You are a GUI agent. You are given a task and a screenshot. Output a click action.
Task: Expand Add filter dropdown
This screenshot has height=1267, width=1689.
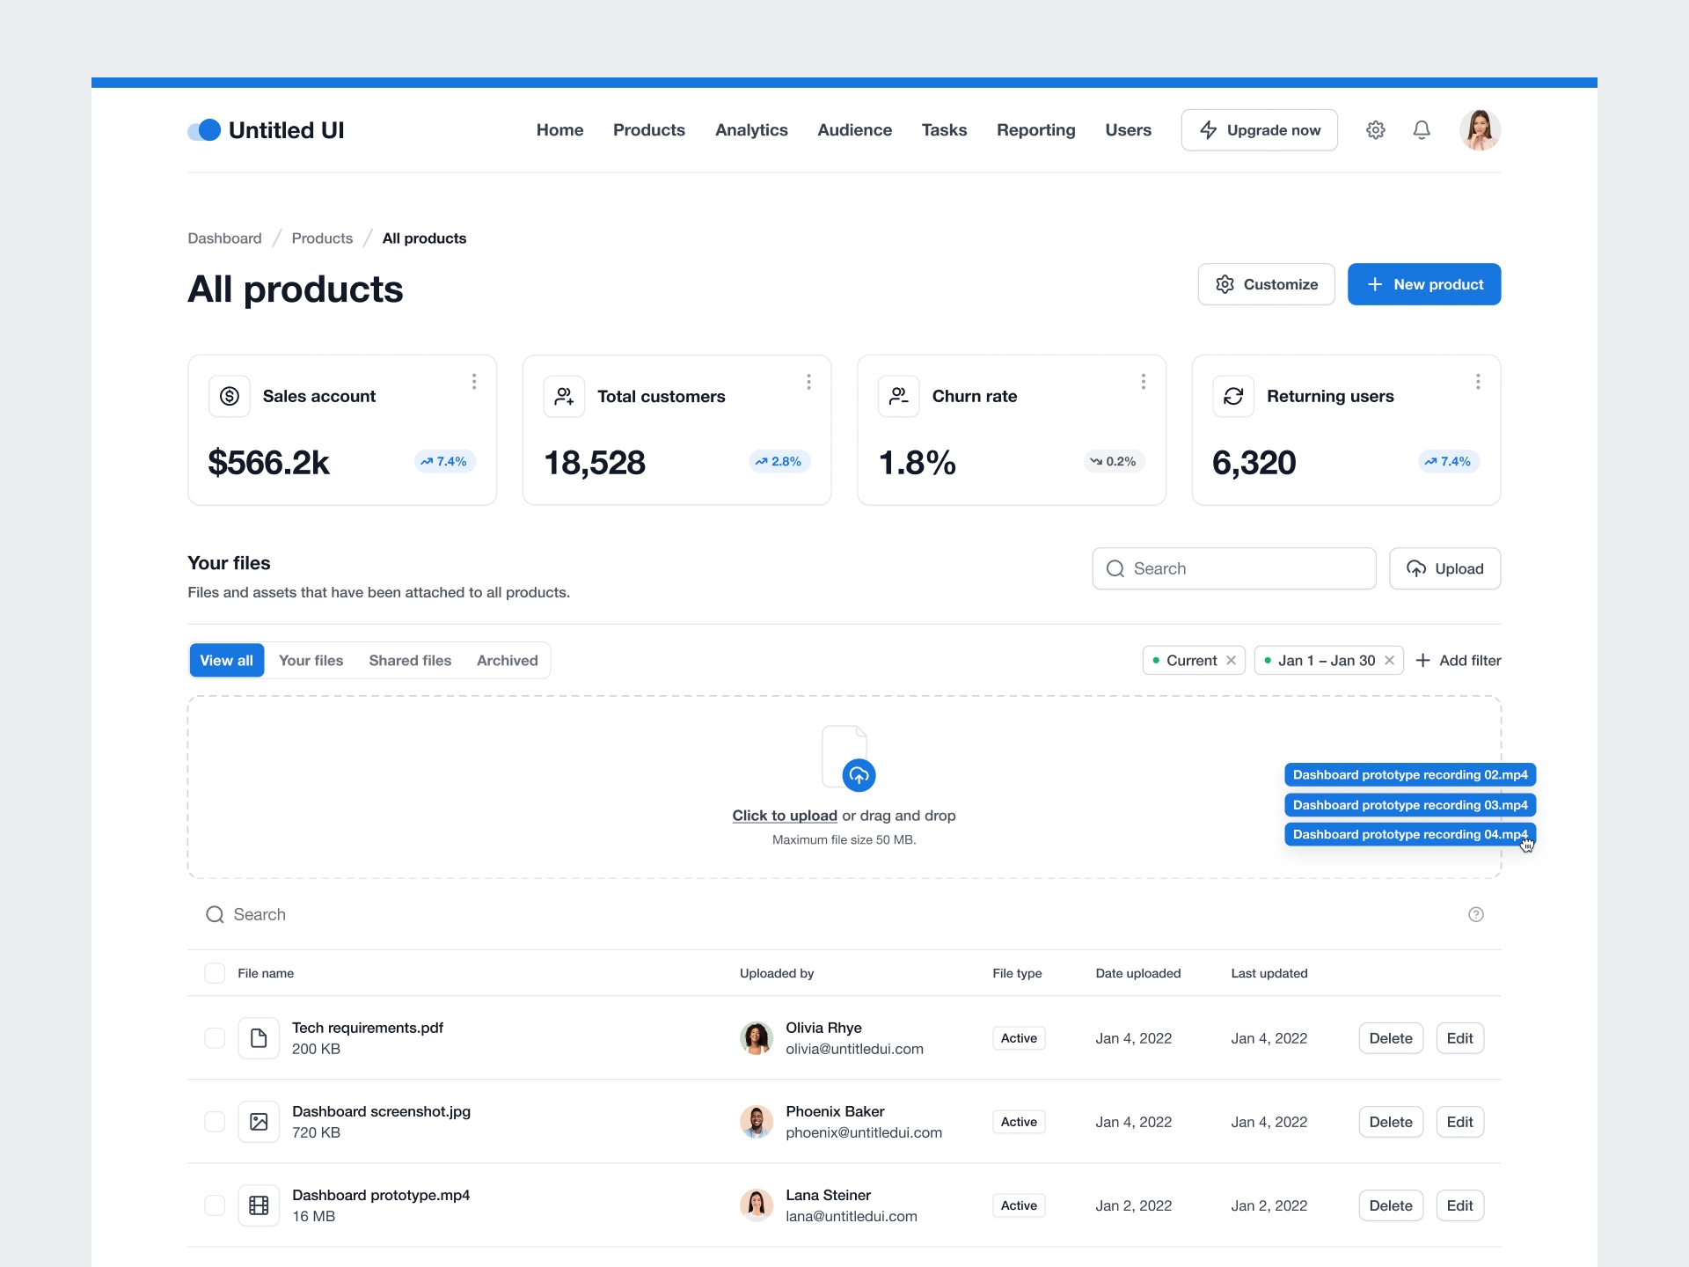pos(1459,659)
